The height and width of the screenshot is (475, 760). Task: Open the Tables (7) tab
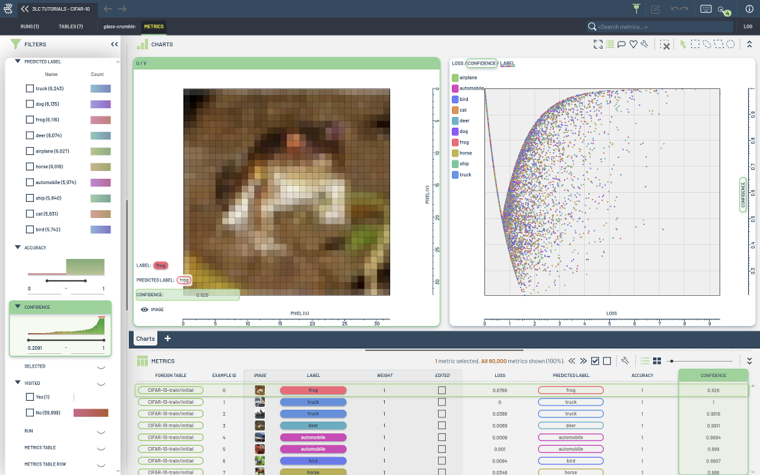71,27
